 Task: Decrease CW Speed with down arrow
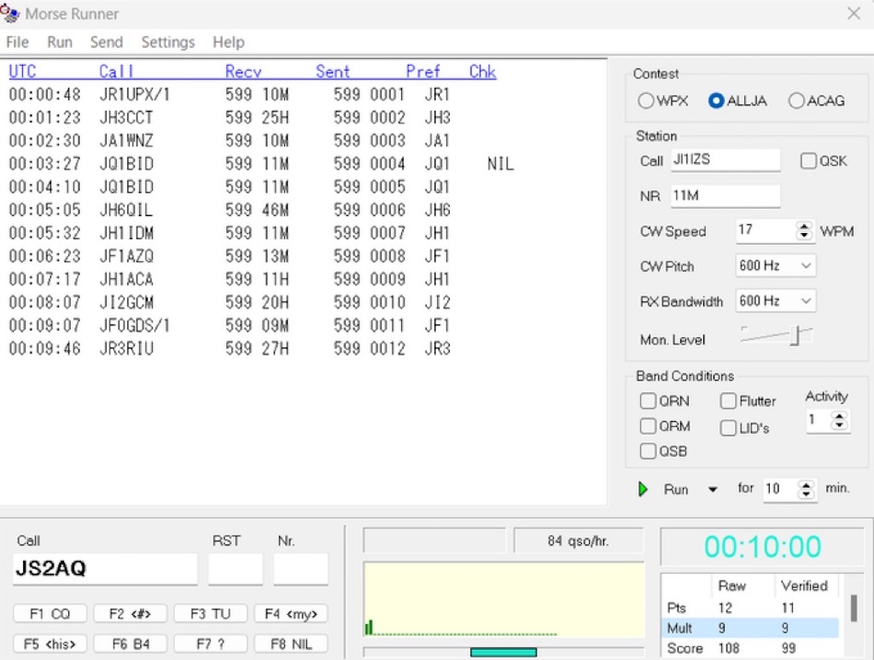pyautogui.click(x=804, y=236)
